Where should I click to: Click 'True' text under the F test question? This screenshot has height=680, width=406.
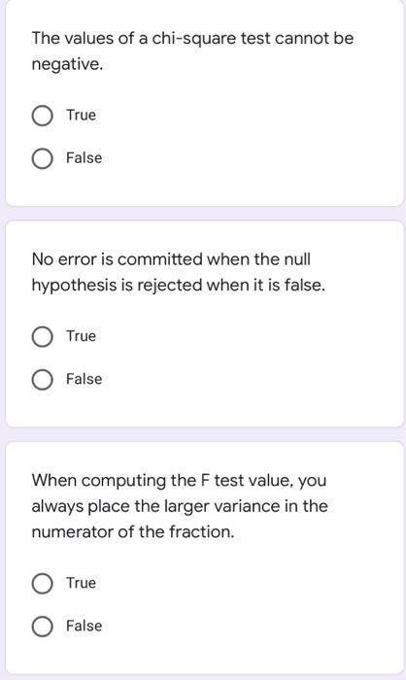(x=82, y=583)
